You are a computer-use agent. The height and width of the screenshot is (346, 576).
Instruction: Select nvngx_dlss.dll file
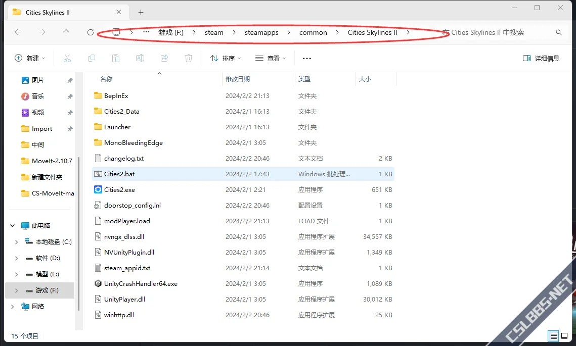point(243,237)
